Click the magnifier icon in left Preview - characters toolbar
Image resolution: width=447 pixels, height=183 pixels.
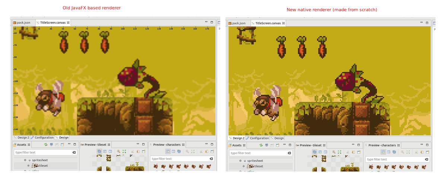187,151
